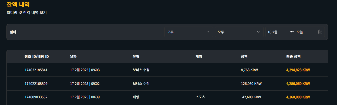
Task: Click the 잔액 내역 page heading
Action: coord(18,5)
